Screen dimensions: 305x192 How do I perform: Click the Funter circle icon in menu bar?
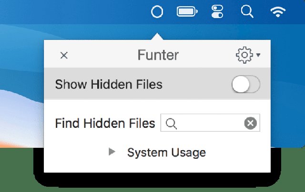(x=157, y=11)
